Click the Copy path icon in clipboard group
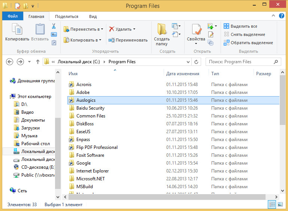This screenshot has height=211, width=288. click(54, 34)
